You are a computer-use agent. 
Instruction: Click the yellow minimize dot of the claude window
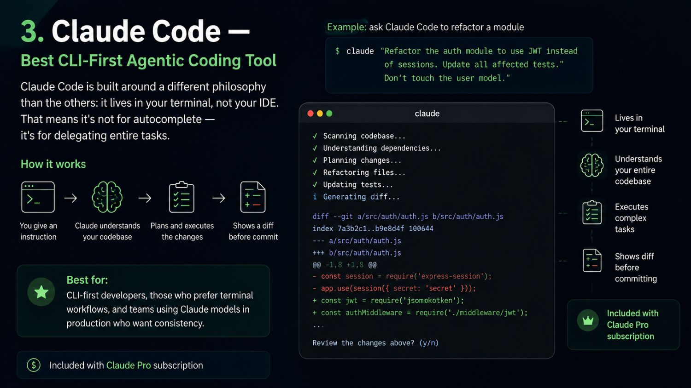[320, 114]
